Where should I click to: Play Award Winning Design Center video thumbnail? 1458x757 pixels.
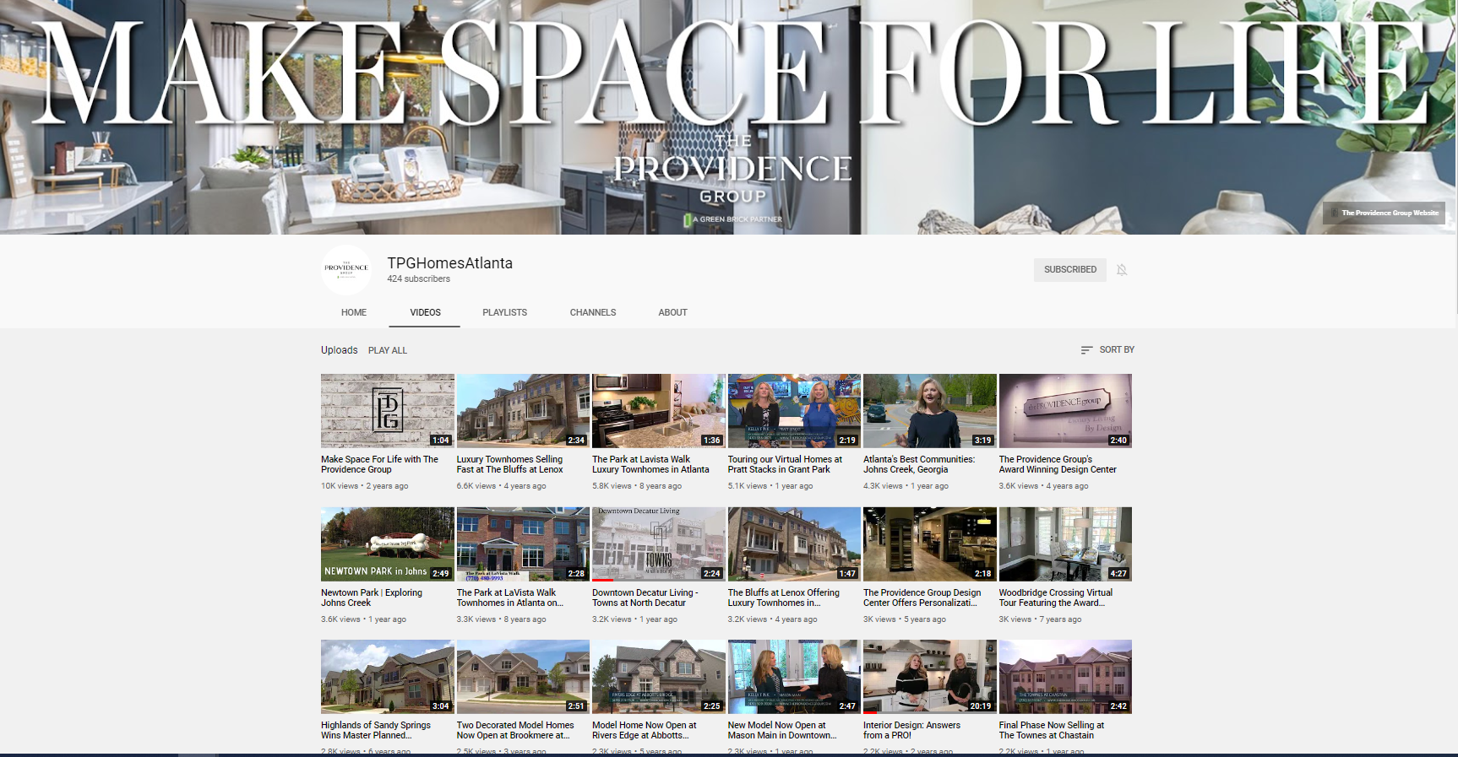[1065, 411]
